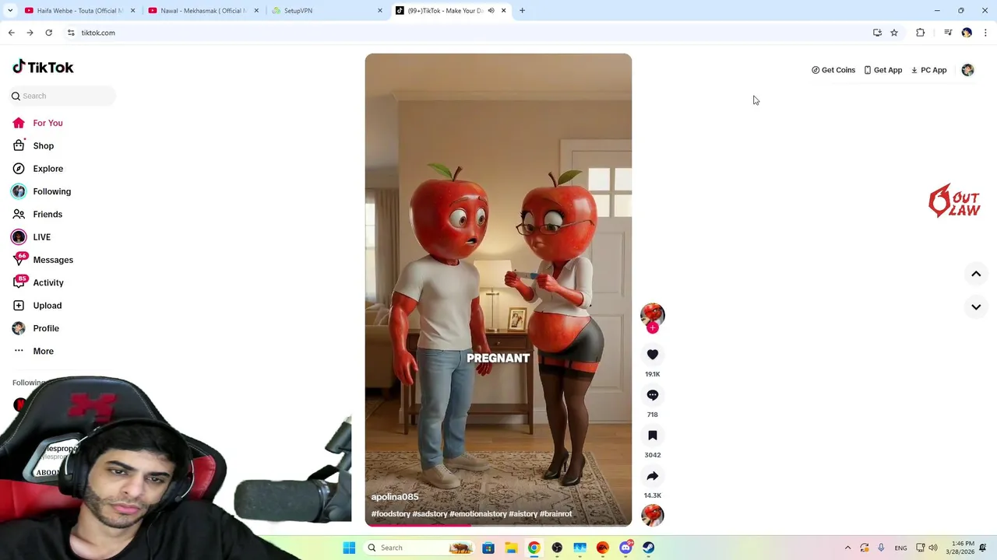Like the video with the heart icon
The image size is (997, 560).
tap(653, 355)
